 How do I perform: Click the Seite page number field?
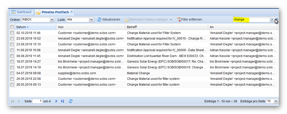point(37,101)
